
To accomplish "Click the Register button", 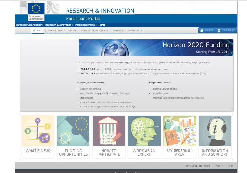I will (x=226, y=30).
